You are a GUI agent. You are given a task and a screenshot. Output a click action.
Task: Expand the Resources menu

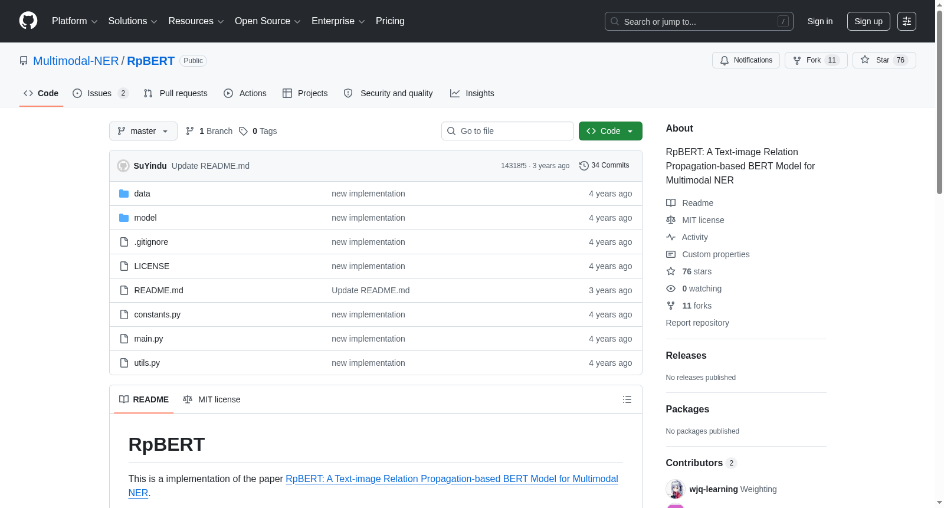(196, 21)
